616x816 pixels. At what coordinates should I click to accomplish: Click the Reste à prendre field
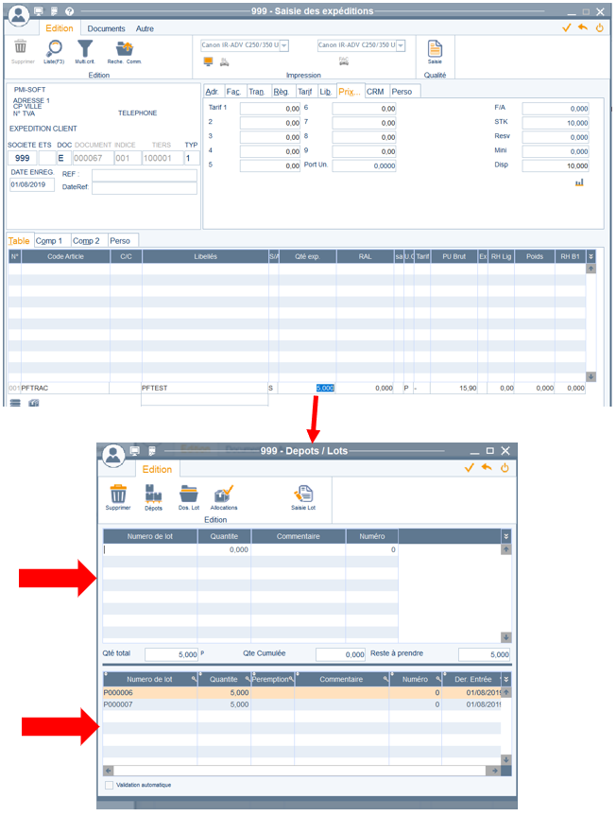click(x=484, y=654)
